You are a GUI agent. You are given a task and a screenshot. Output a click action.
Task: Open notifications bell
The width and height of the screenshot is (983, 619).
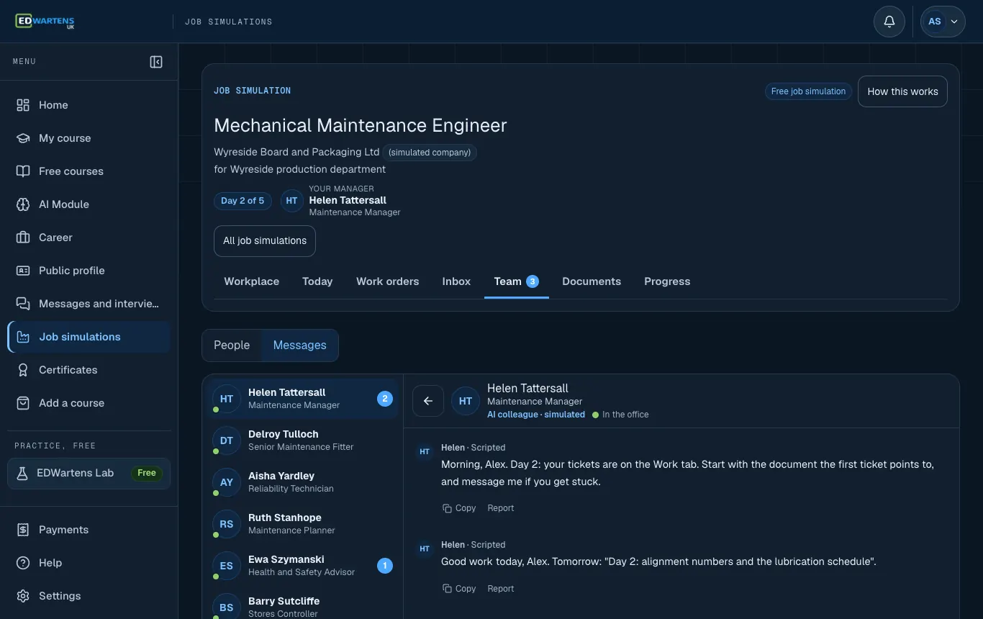(889, 22)
